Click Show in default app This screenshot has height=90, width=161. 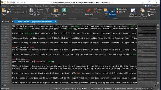point(133,13)
